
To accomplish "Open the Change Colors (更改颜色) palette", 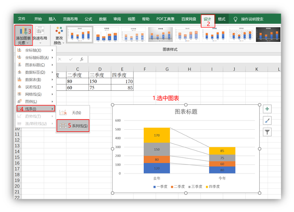I will (x=59, y=35).
